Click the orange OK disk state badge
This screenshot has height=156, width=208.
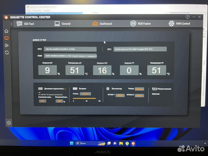tap(42, 101)
